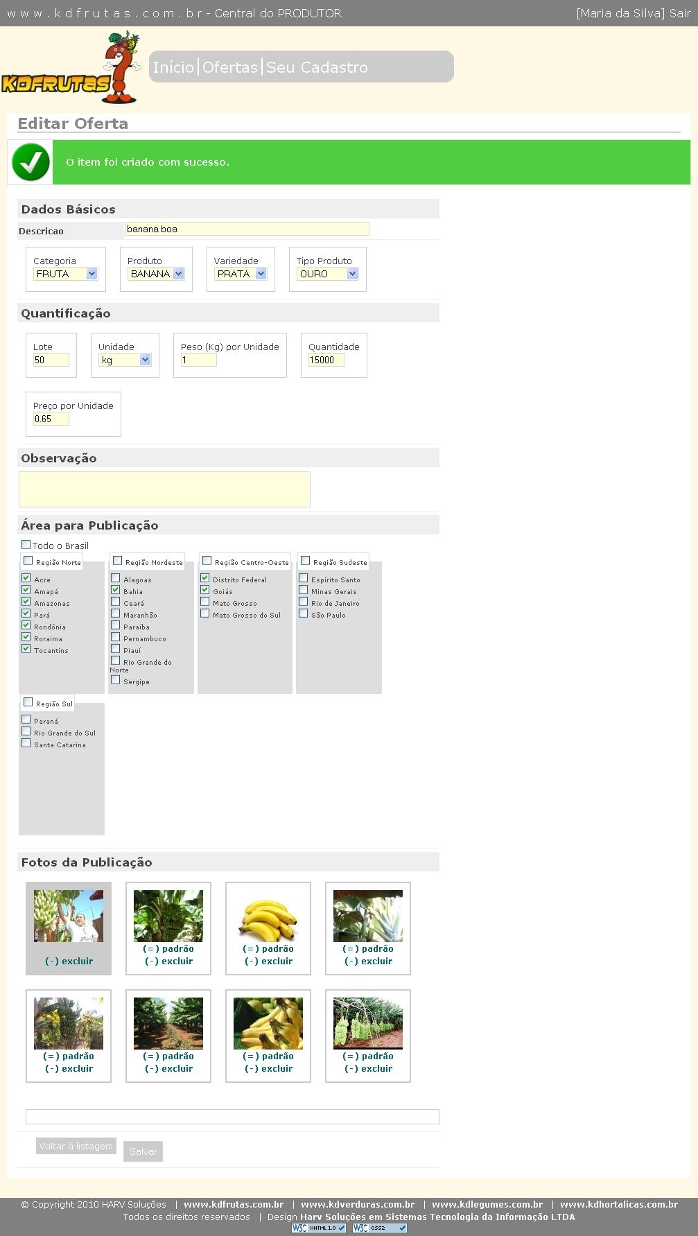Click the W3C CSS2 validation badge
698x1236 pixels.
tap(379, 1228)
